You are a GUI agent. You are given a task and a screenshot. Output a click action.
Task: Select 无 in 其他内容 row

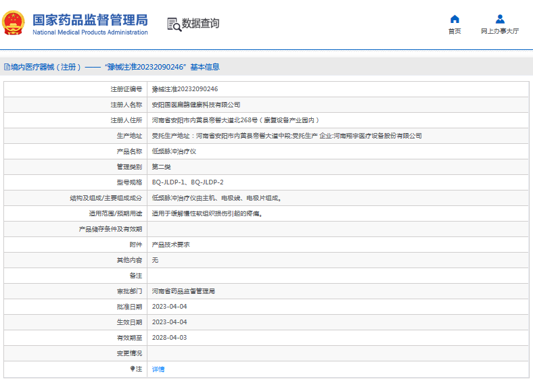tap(155, 260)
